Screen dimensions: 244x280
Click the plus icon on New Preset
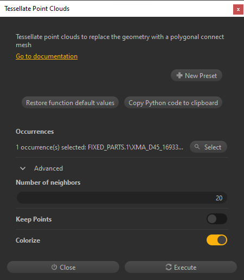point(179,75)
